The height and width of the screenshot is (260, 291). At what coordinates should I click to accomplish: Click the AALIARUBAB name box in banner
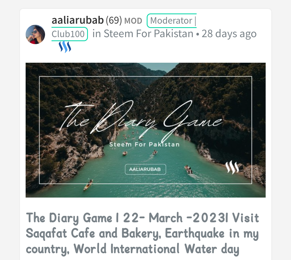(145, 169)
